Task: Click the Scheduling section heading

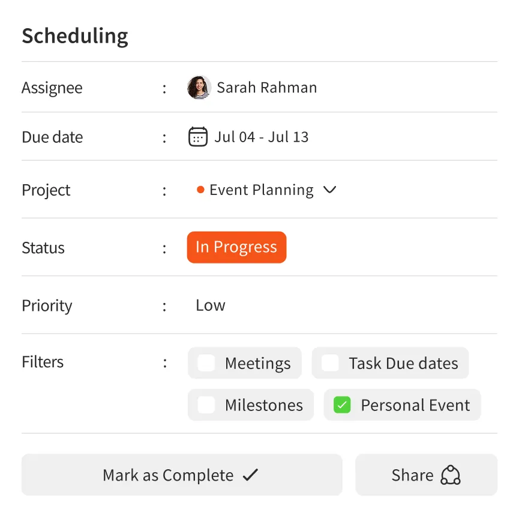Action: pos(74,36)
